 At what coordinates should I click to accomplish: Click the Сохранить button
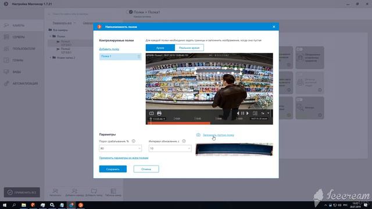(x=113, y=169)
